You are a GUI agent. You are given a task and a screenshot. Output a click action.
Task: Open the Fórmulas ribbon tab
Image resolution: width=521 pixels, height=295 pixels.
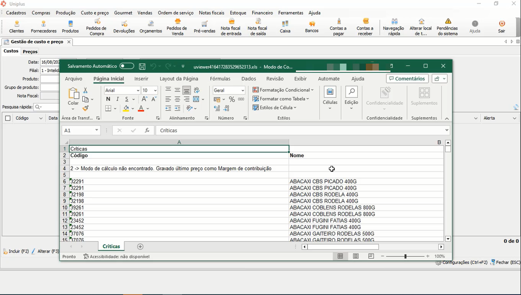(x=220, y=79)
